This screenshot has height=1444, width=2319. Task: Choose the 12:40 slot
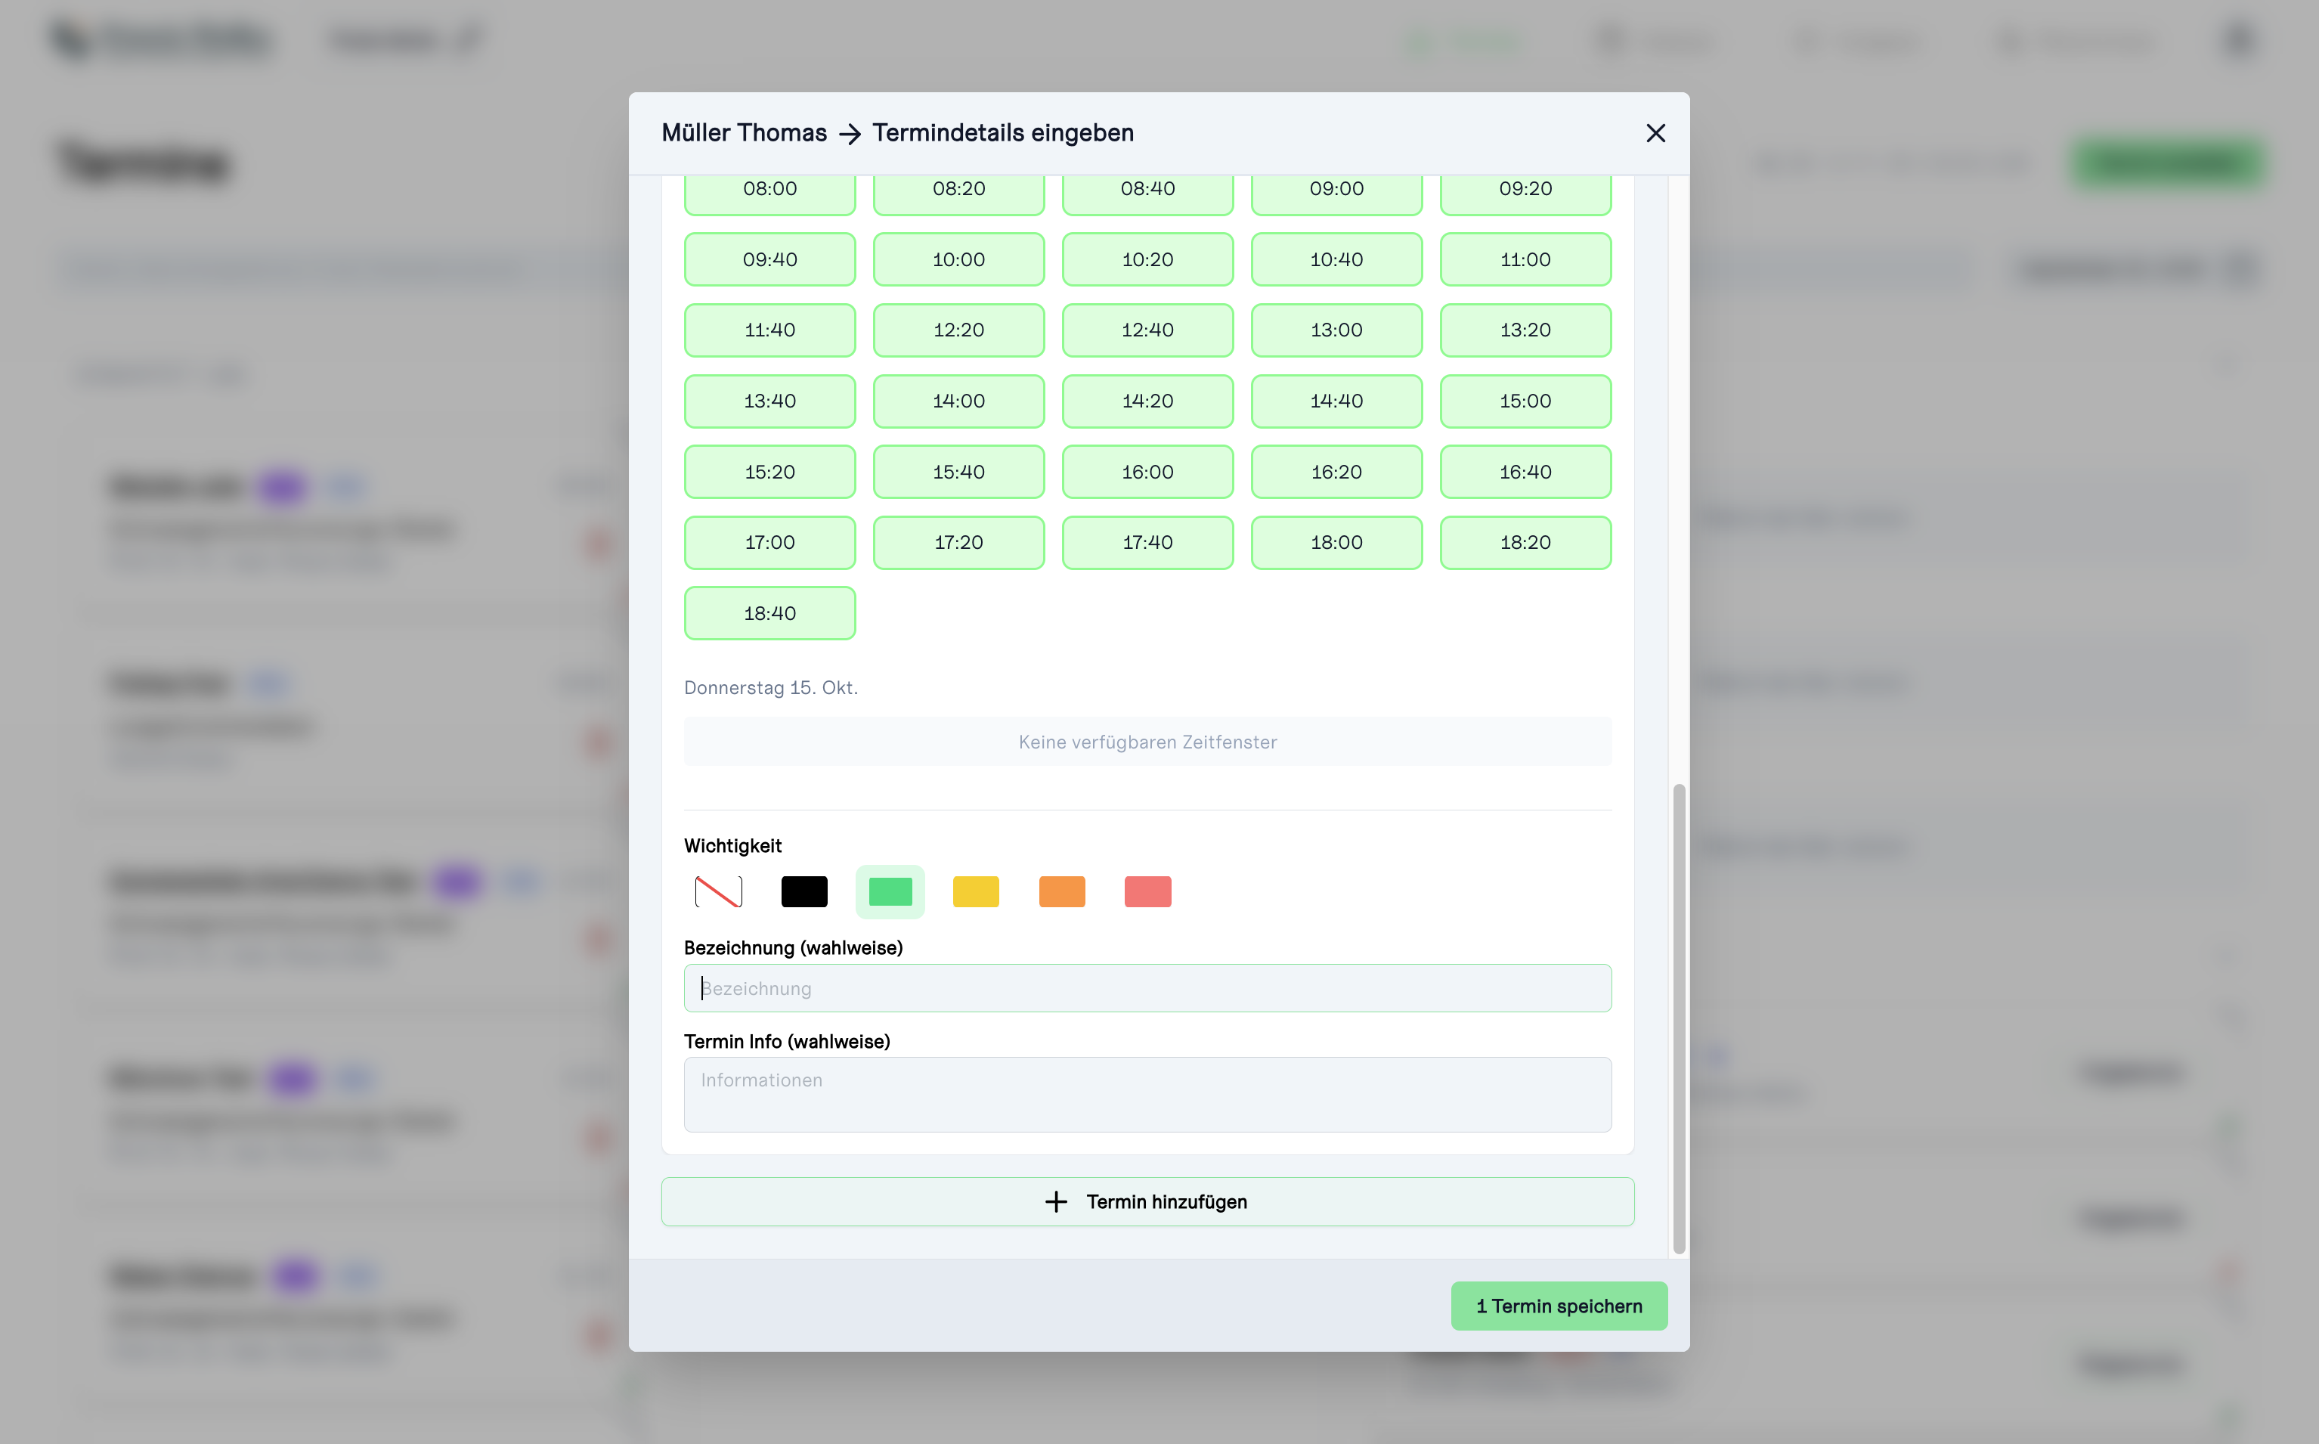[1147, 330]
